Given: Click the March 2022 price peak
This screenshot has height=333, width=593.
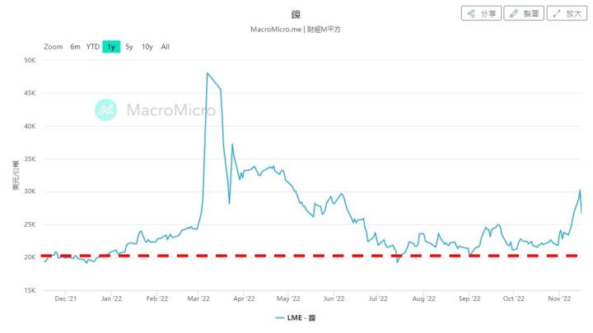Looking at the screenshot, I should coord(208,73).
